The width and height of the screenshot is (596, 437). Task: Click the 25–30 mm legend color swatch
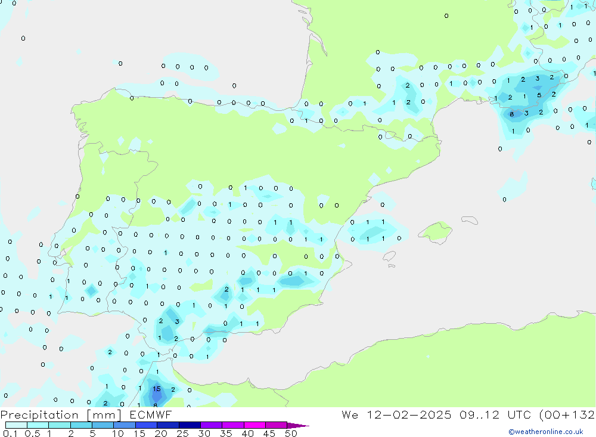pyautogui.click(x=190, y=425)
